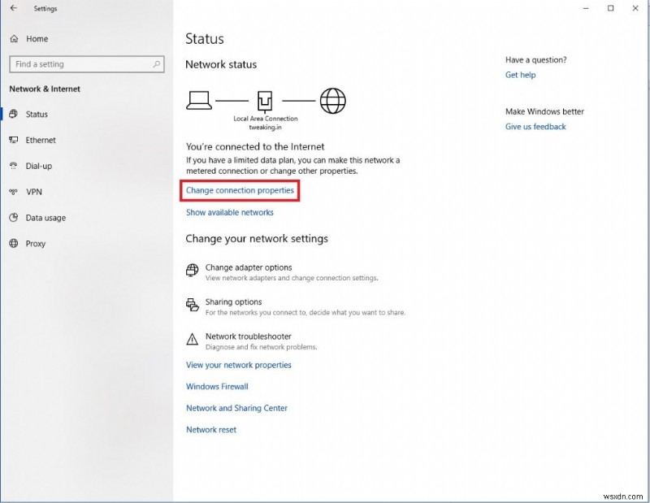
Task: Click the Dial-up phone icon
Action: (x=14, y=166)
